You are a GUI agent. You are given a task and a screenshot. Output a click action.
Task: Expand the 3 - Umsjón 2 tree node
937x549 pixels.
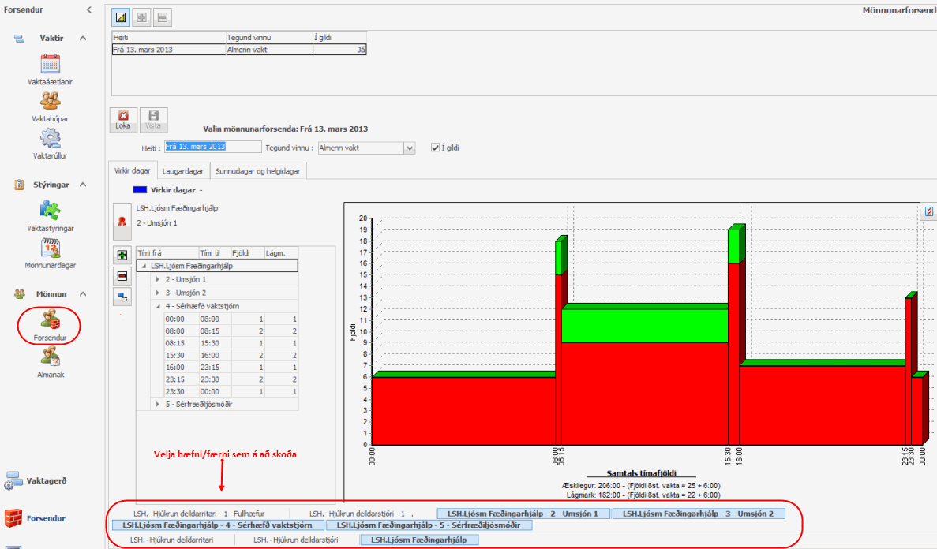158,293
